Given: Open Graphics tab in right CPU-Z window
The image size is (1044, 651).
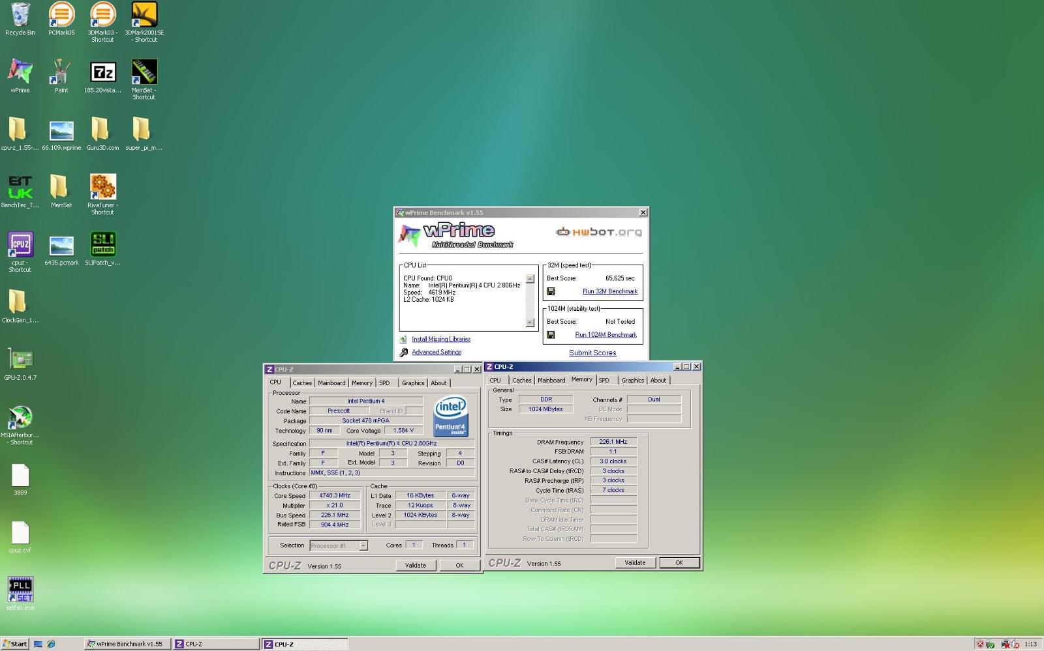Looking at the screenshot, I should [x=632, y=381].
